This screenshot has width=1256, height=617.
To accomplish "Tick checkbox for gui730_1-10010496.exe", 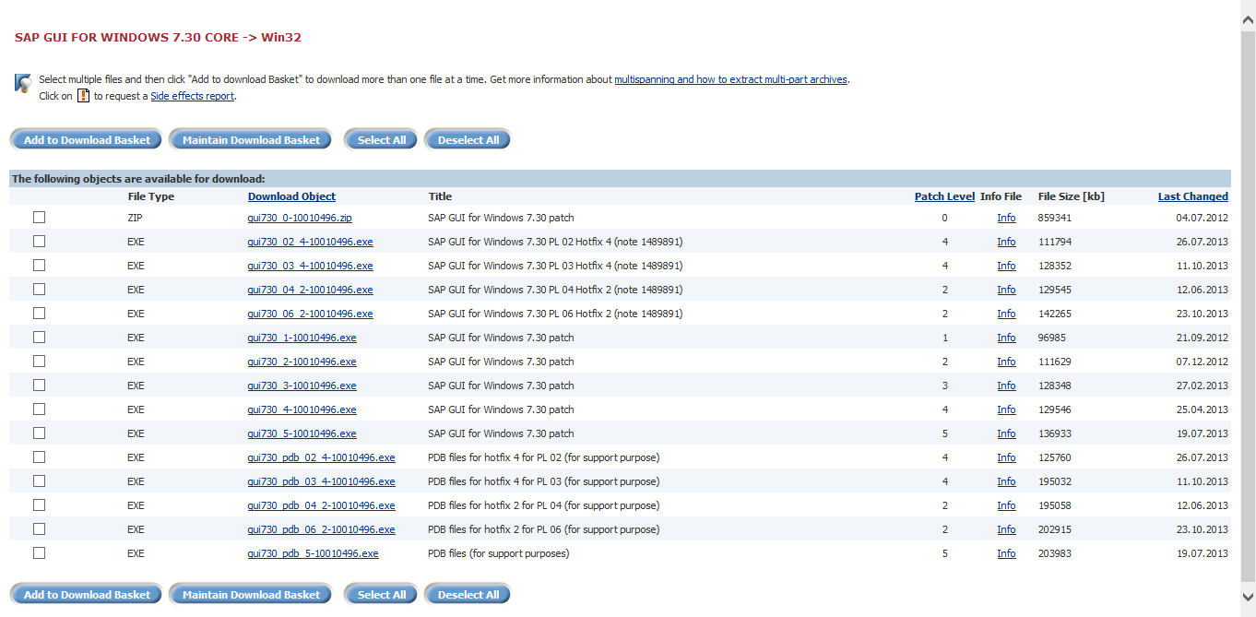I will tap(39, 338).
